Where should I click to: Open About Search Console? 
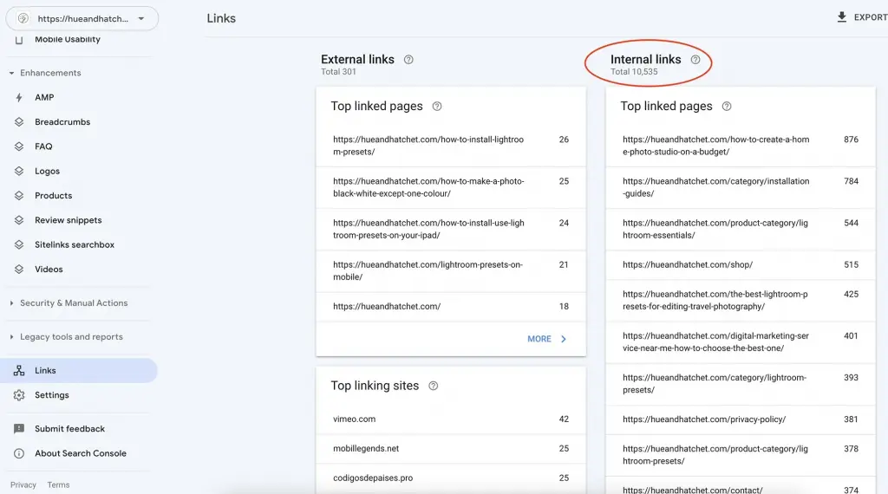coord(79,453)
